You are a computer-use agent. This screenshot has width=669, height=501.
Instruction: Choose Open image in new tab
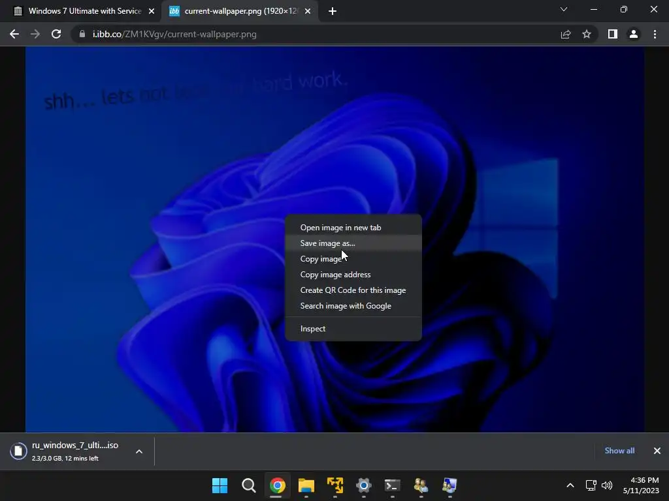pos(353,228)
